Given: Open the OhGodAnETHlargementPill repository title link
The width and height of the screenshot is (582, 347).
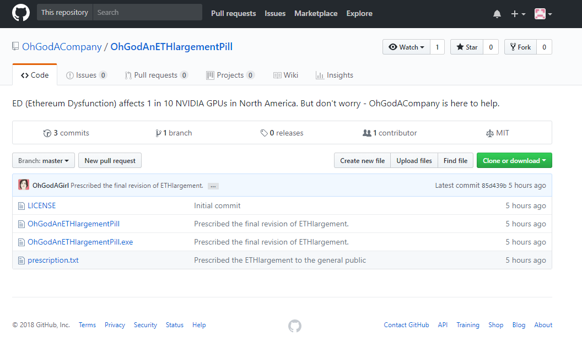Looking at the screenshot, I should 171,47.
